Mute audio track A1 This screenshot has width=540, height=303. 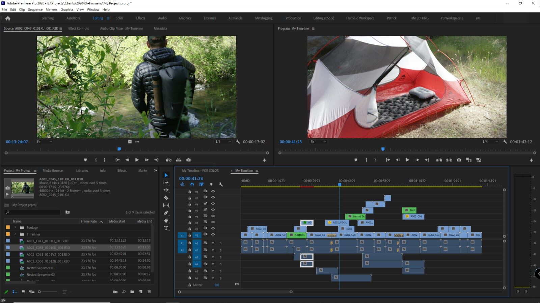(213, 243)
